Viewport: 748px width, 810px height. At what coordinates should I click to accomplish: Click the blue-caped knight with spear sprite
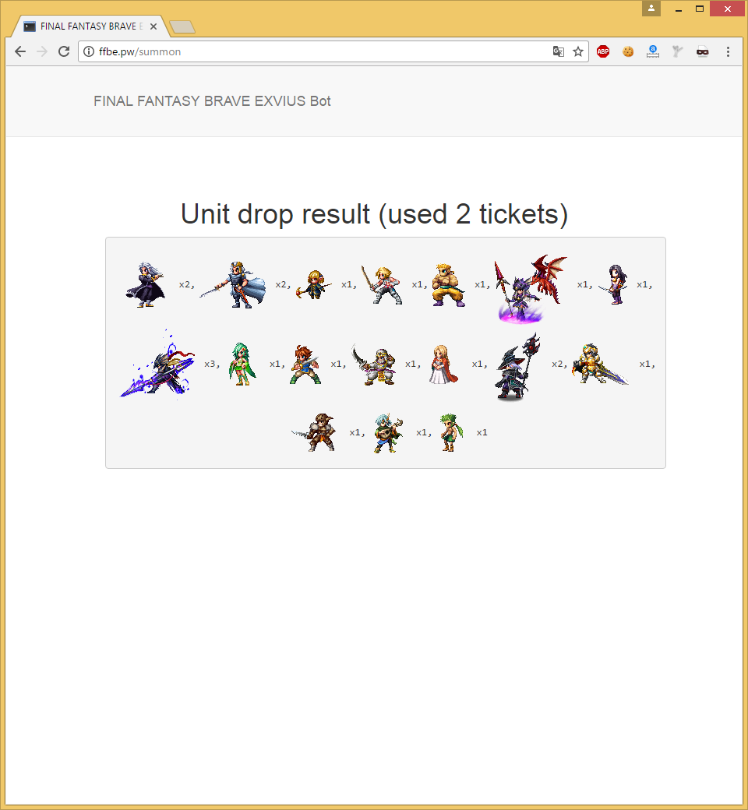(x=234, y=284)
